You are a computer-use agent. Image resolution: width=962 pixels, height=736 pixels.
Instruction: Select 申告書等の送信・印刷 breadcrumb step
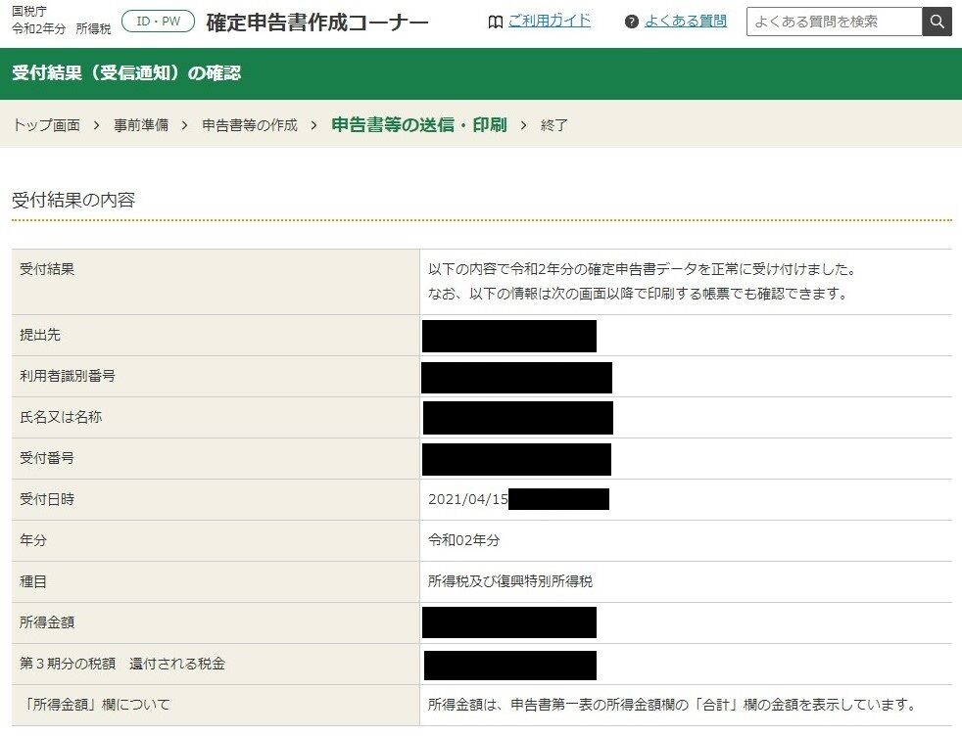pos(419,125)
